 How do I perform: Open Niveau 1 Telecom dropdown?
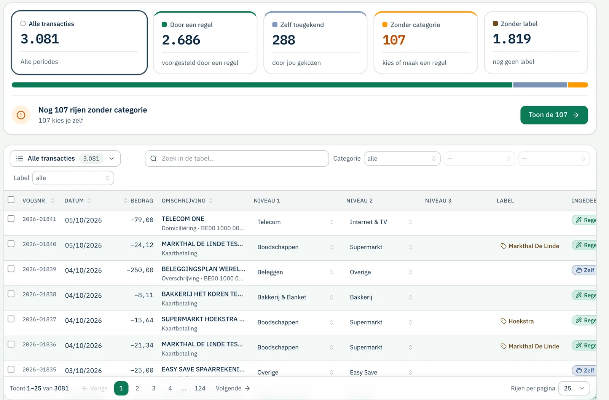pos(295,222)
